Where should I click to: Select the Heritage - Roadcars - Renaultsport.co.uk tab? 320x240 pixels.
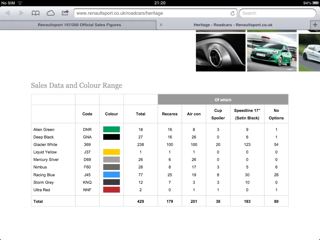(233, 25)
